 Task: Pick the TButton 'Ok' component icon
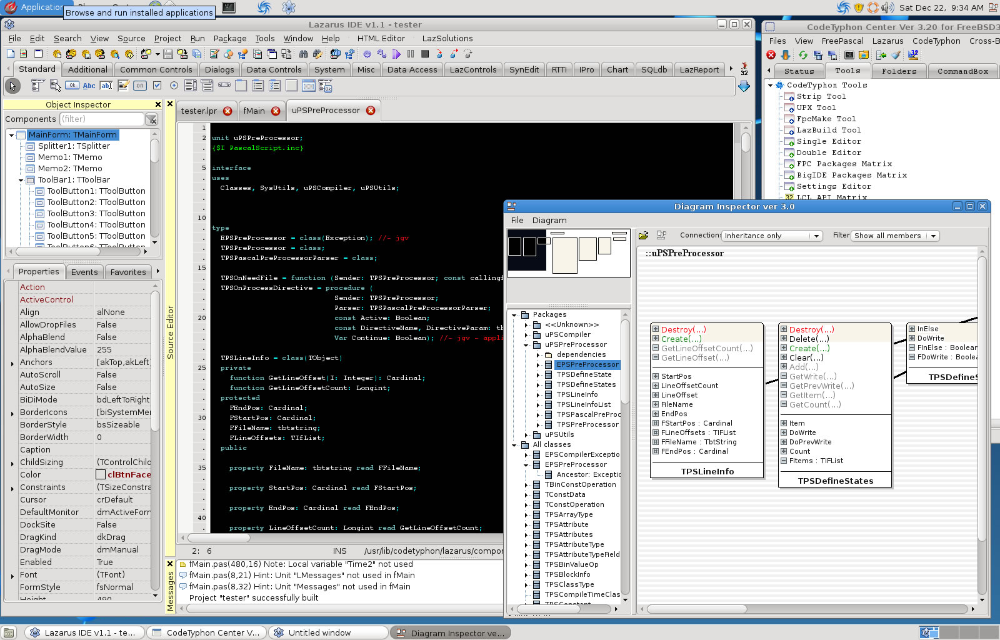click(x=72, y=86)
